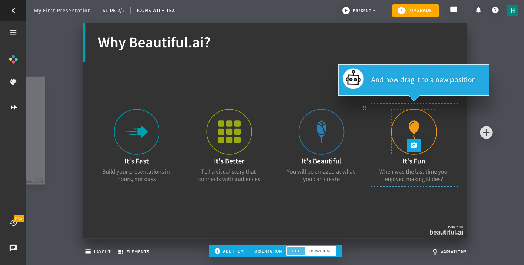Click the camera icon on balloon
Image resolution: width=524 pixels, height=265 pixels.
click(414, 145)
